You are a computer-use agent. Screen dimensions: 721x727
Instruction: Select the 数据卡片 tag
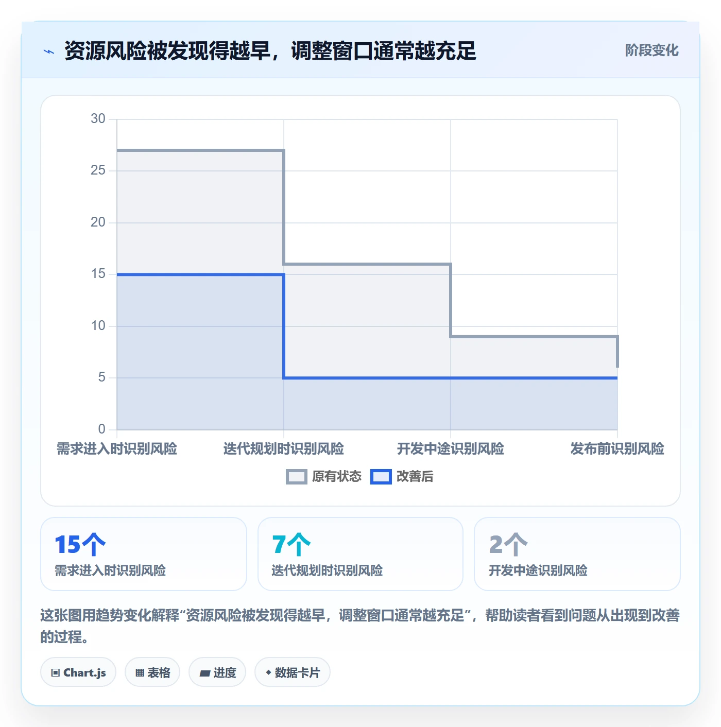(x=293, y=672)
